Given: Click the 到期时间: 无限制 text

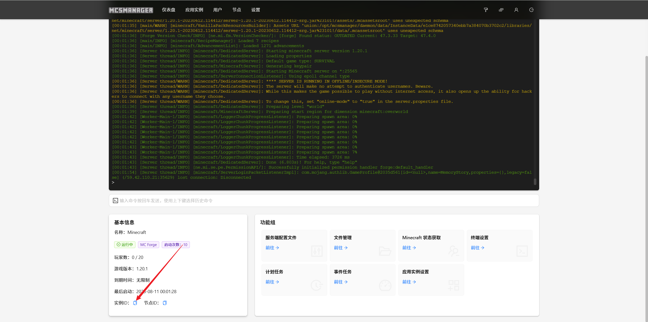Looking at the screenshot, I should (x=132, y=280).
